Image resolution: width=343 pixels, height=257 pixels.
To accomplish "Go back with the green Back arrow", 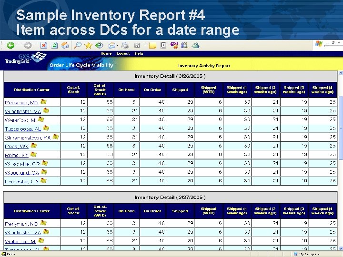I will click(x=10, y=46).
